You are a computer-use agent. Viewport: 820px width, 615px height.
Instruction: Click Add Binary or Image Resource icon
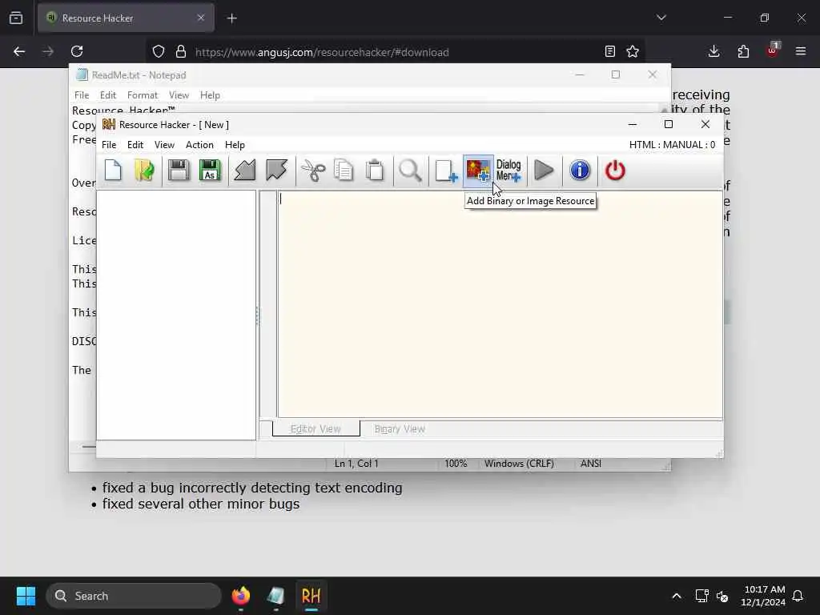[478, 171]
